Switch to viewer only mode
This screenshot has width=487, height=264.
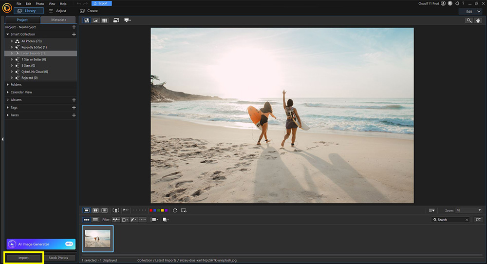(x=95, y=20)
